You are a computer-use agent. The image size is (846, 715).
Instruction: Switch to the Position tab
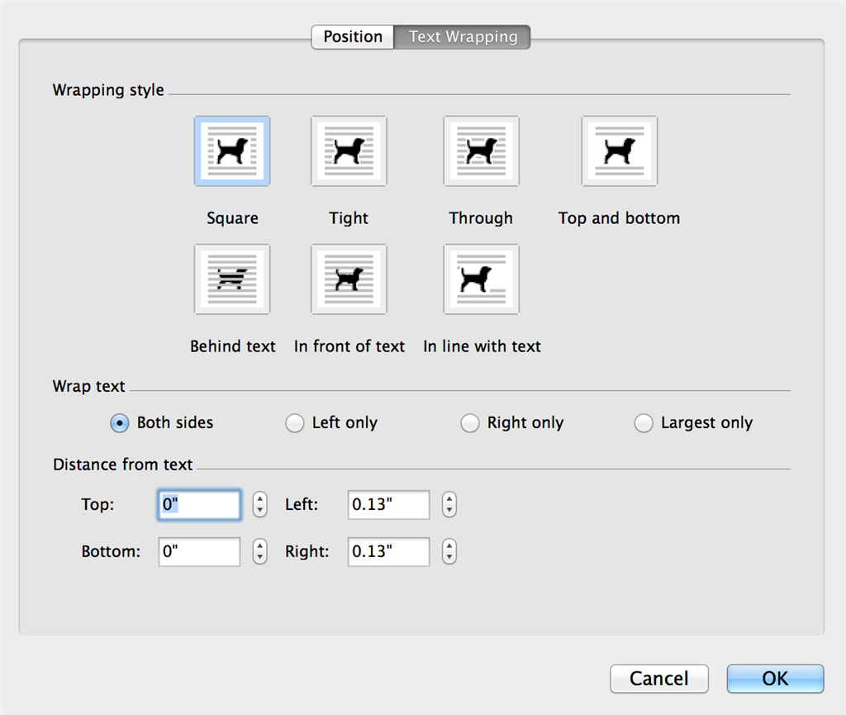tap(353, 36)
